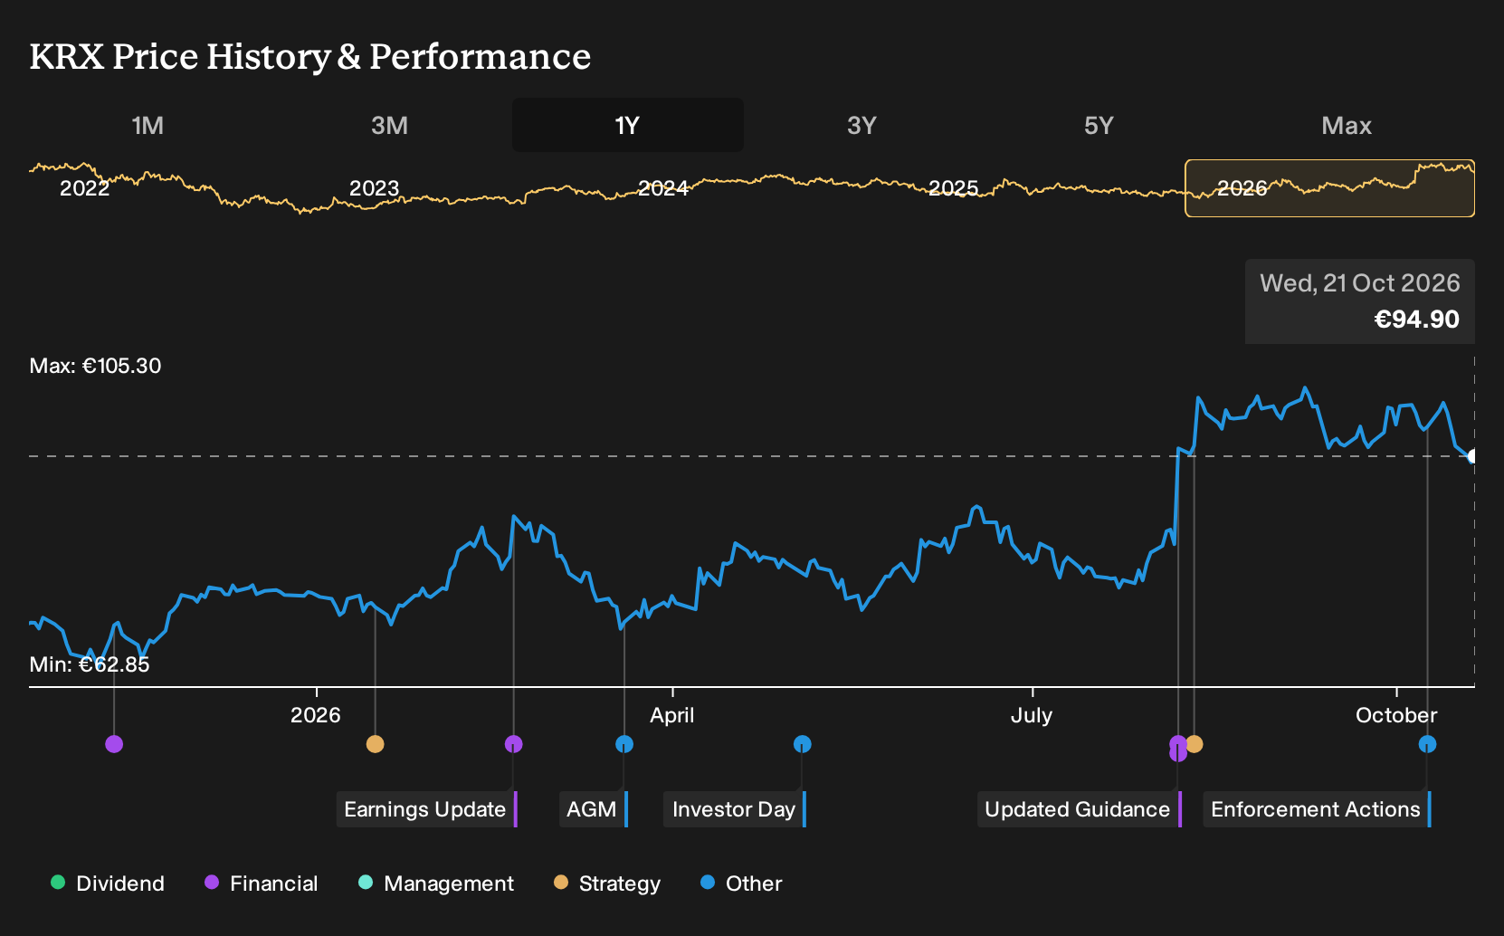Switch to the 3M time range
This screenshot has width=1504, height=936.
(x=389, y=125)
